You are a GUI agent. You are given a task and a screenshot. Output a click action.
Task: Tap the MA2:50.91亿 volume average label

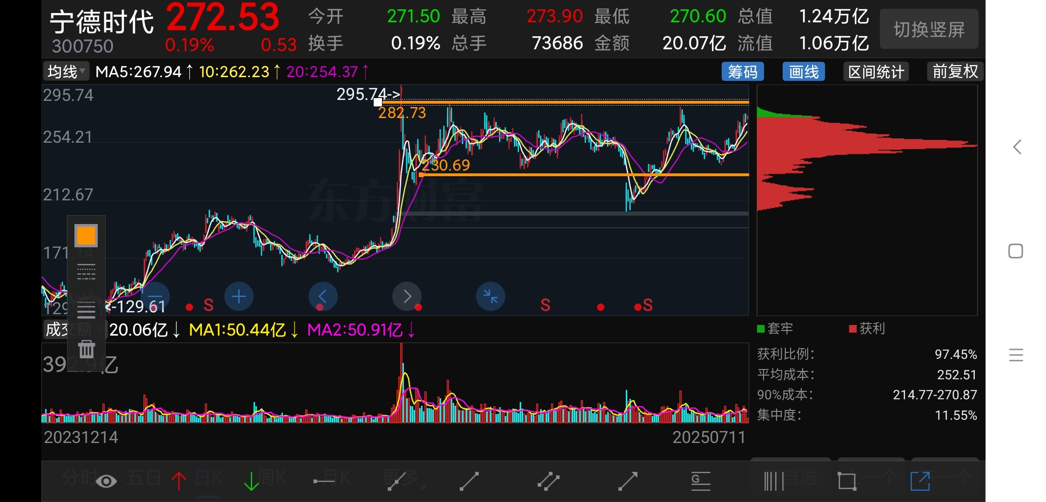coord(355,330)
